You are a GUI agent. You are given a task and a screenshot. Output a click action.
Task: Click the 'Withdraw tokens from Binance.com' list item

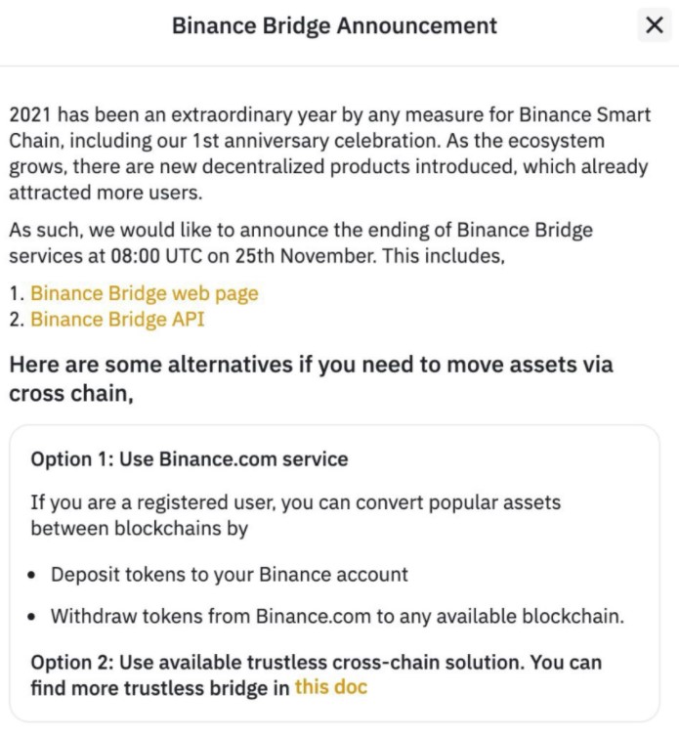pos(337,617)
